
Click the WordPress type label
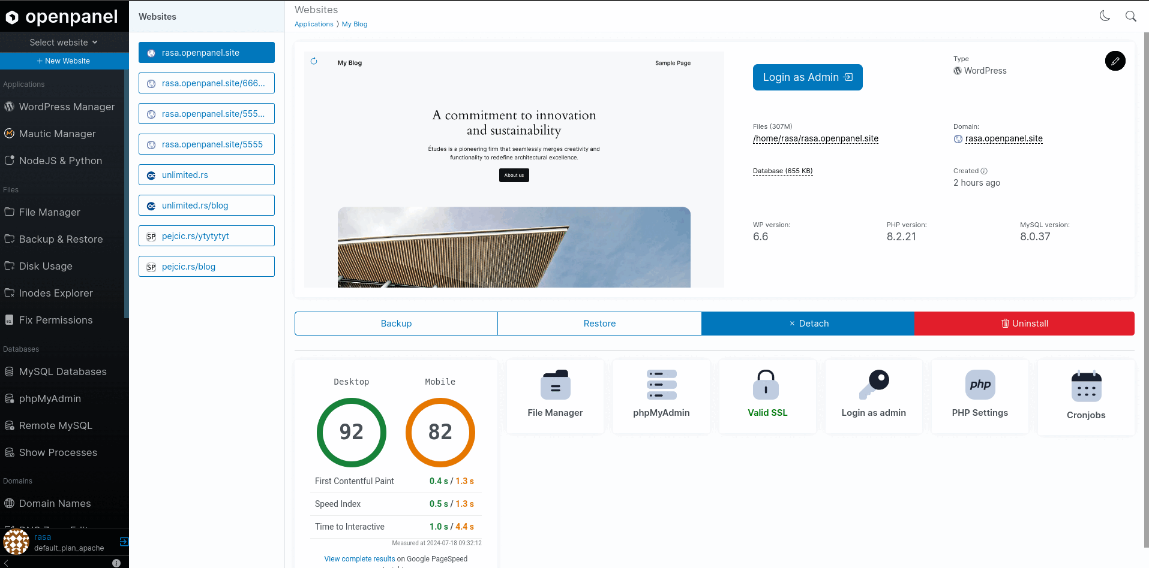click(x=980, y=71)
